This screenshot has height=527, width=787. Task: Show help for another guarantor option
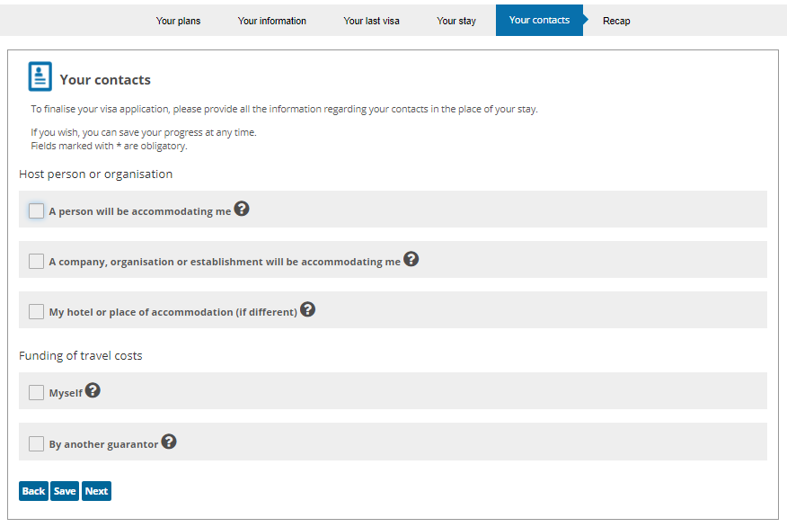[169, 442]
